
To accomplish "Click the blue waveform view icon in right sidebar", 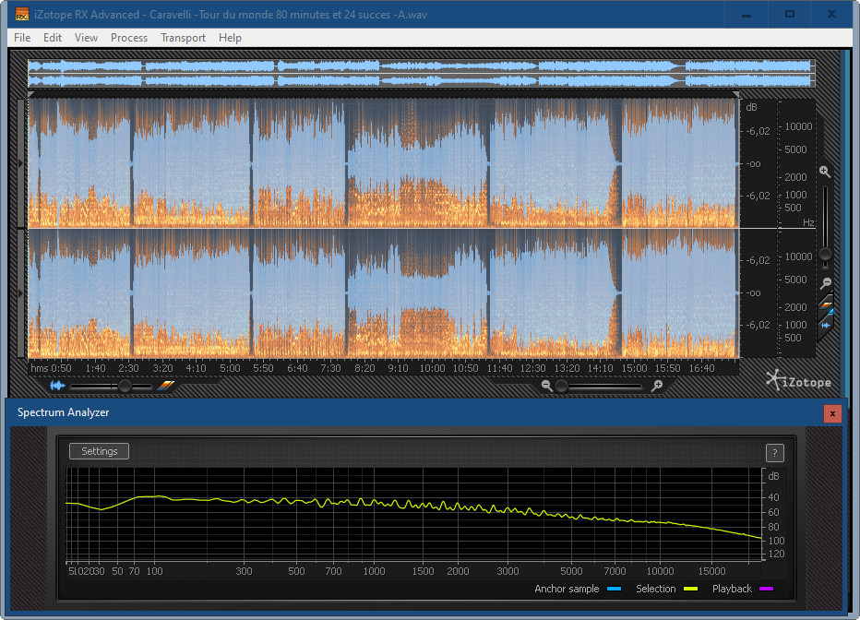I will [x=827, y=324].
